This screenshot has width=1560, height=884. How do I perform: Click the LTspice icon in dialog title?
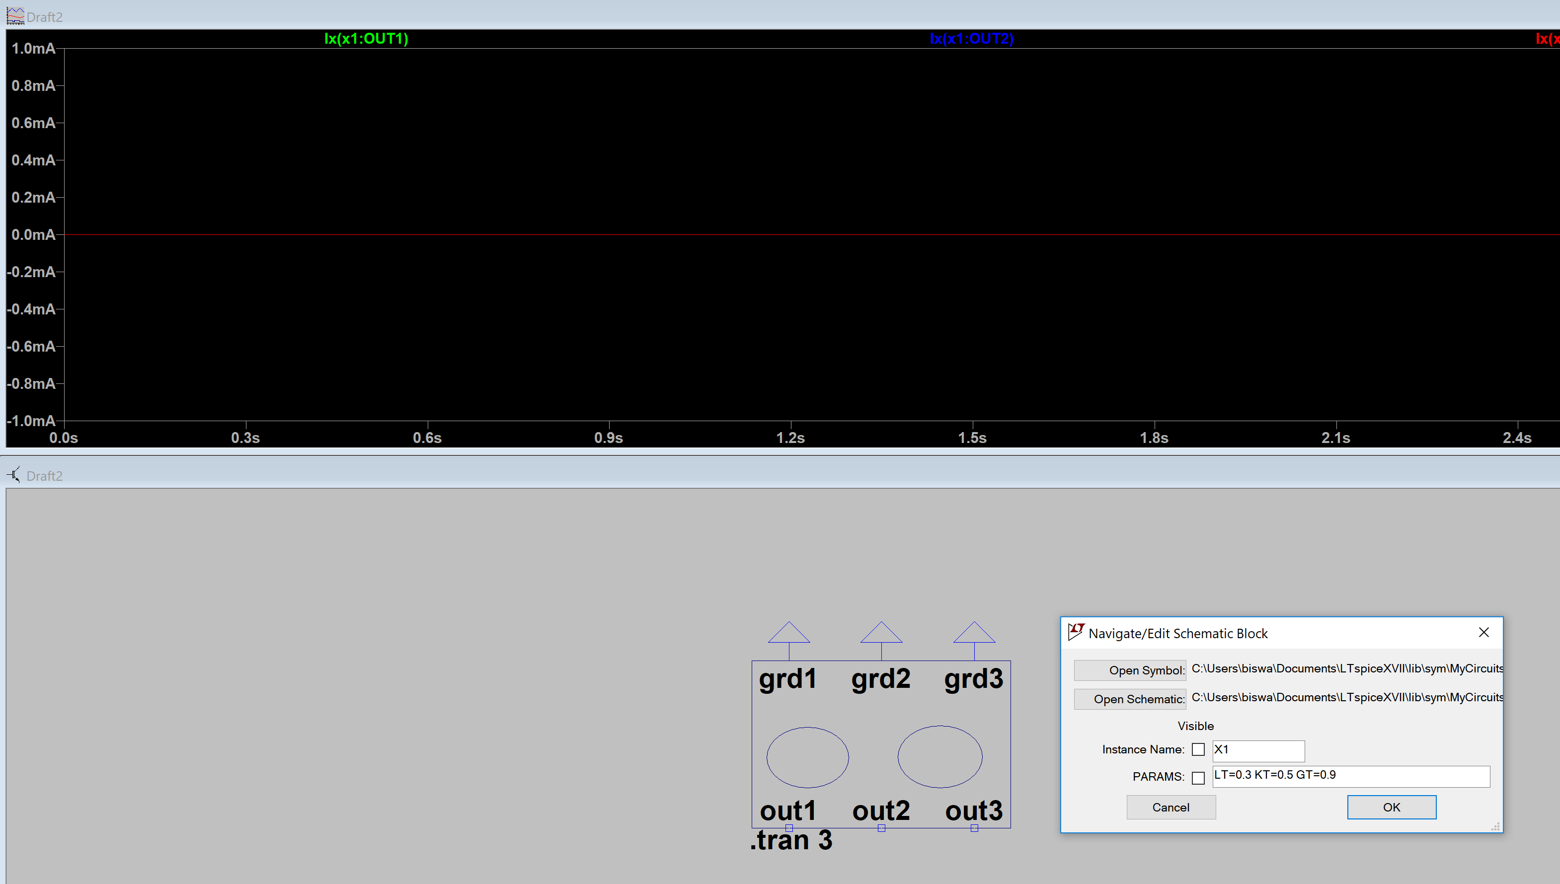tap(1076, 632)
